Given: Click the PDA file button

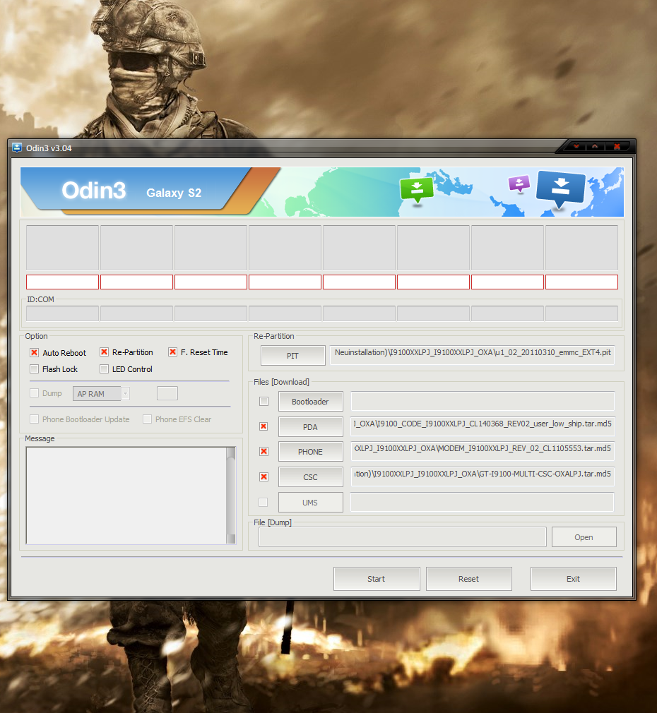Looking at the screenshot, I should pos(310,427).
